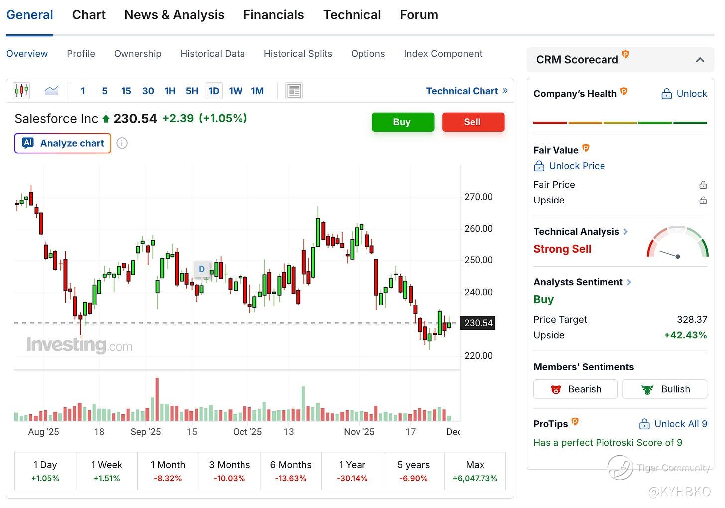Click the Technical Analysis gauge
Image resolution: width=725 pixels, height=508 pixels.
(677, 242)
